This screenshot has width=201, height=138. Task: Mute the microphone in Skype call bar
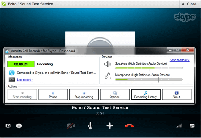click(x=90, y=126)
